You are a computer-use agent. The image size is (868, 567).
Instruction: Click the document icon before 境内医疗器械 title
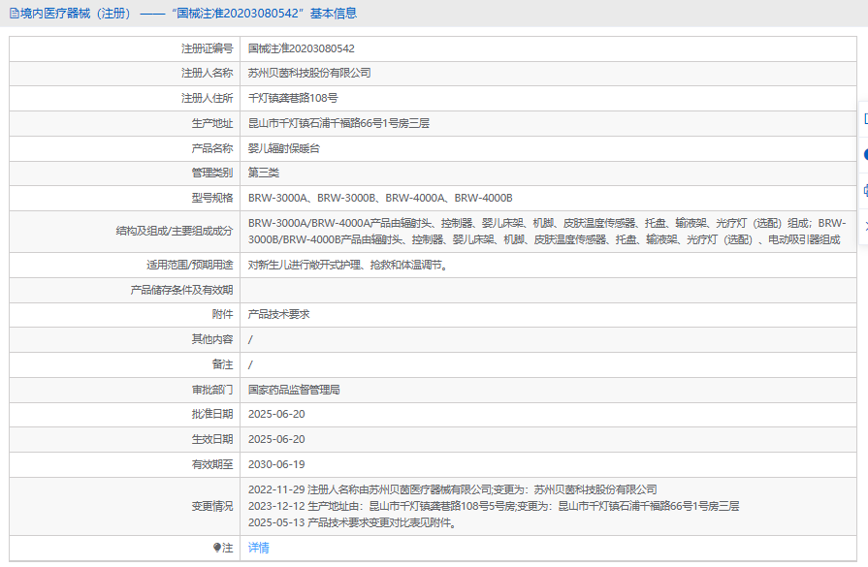pos(14,14)
